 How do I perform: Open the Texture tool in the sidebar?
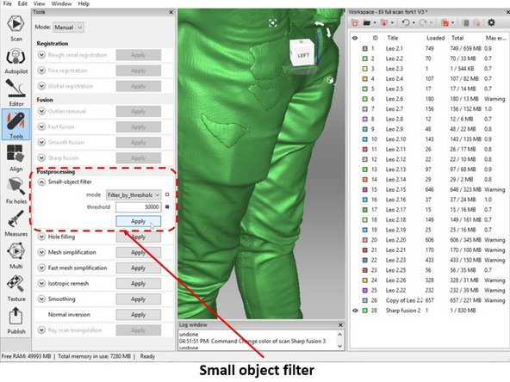[16, 288]
